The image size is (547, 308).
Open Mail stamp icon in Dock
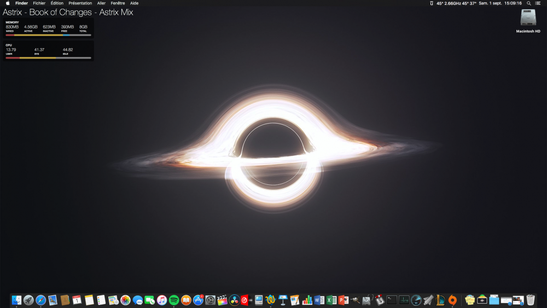tap(53, 300)
